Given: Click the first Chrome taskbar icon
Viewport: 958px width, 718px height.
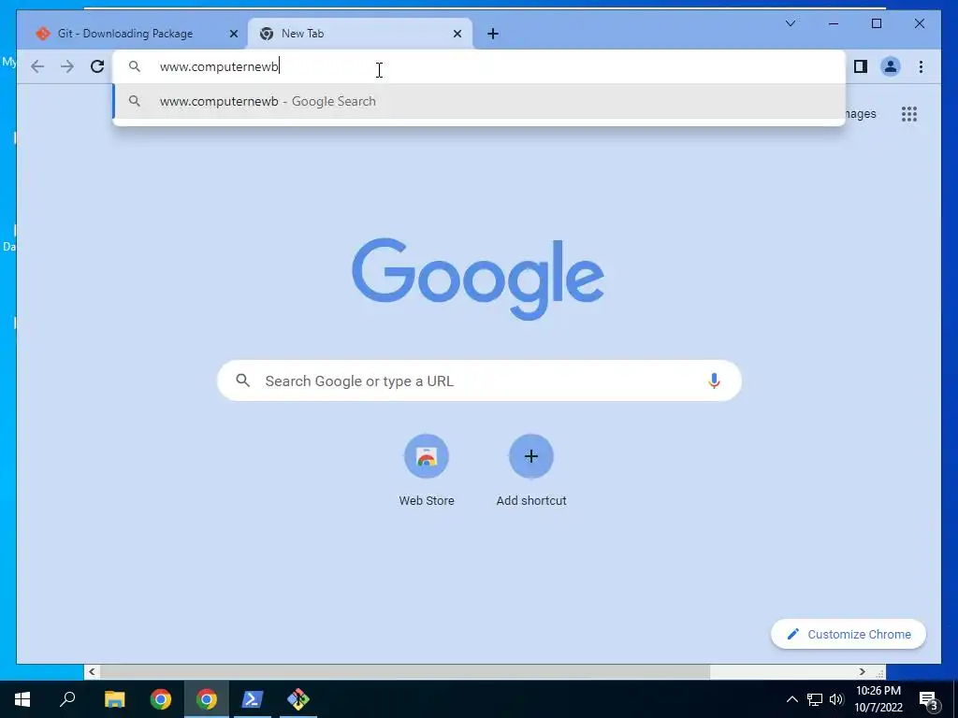Looking at the screenshot, I should point(161,699).
